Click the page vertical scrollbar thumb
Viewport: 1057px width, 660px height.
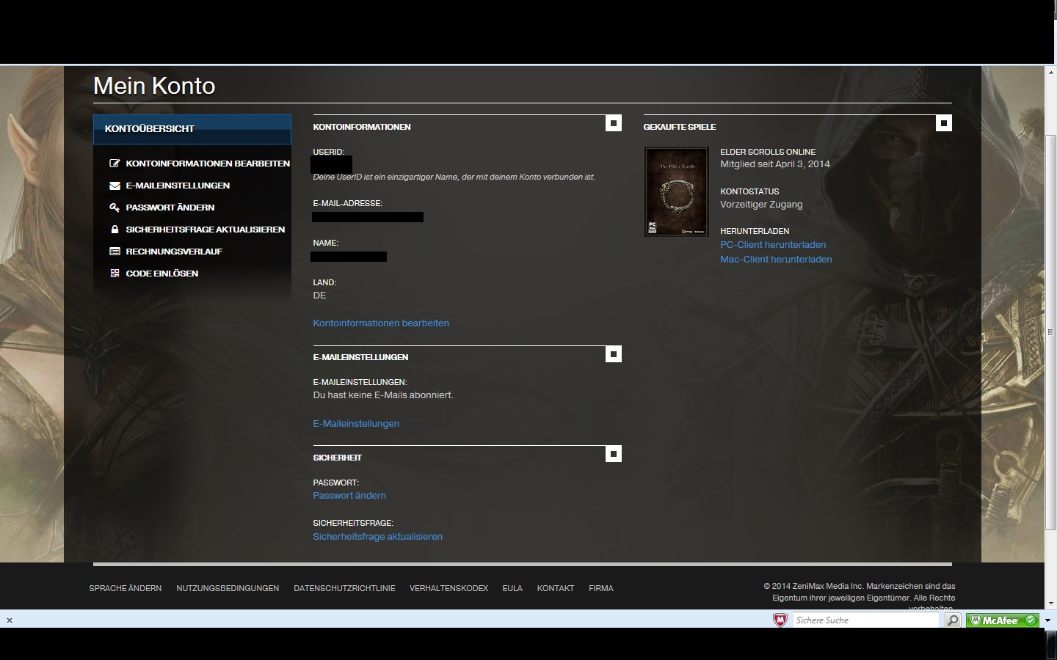coord(1050,332)
